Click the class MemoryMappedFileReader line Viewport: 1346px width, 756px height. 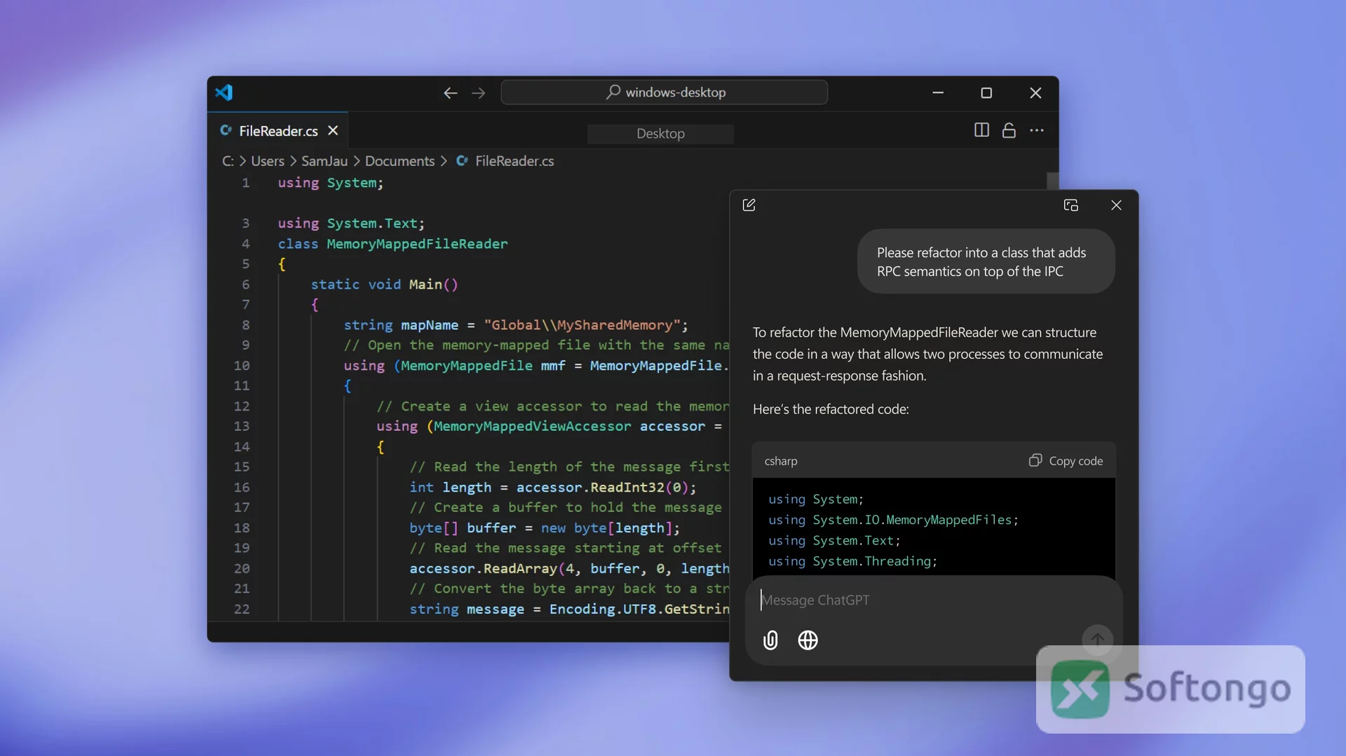(x=393, y=244)
